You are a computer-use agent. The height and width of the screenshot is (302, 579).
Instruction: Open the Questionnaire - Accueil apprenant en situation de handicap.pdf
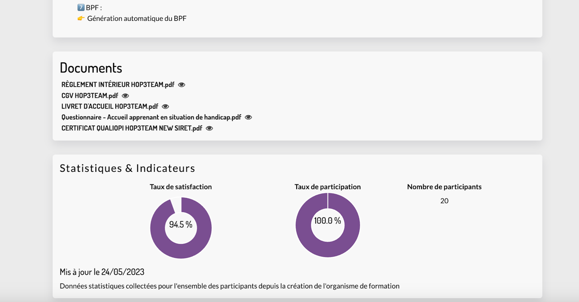[x=151, y=117]
